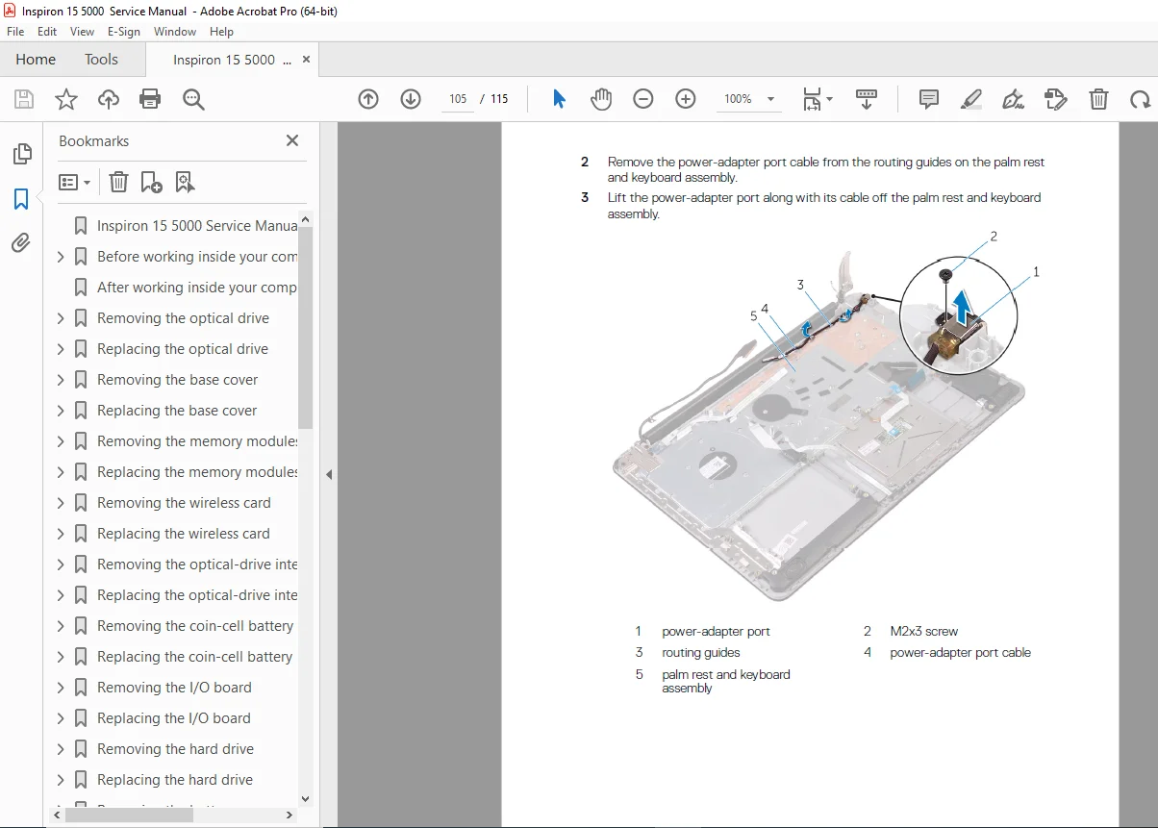
Task: Expand Removing the wireless card bookmark
Action: tap(61, 503)
